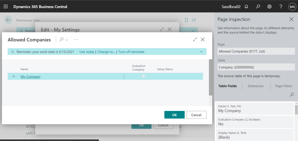Select the Table Fields tab

coord(228,86)
